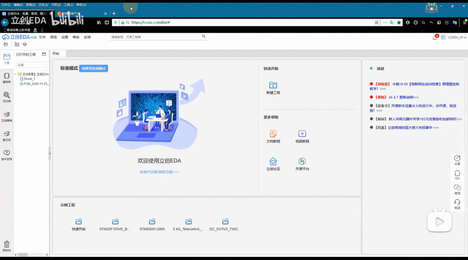The width and height of the screenshot is (468, 260).
Task: Click the 免费开启教育版功能 link
Action: click(159, 172)
